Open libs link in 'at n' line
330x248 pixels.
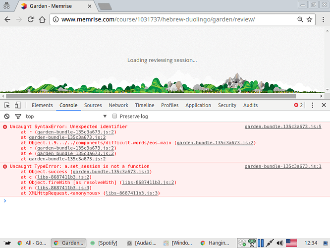tap(63, 188)
